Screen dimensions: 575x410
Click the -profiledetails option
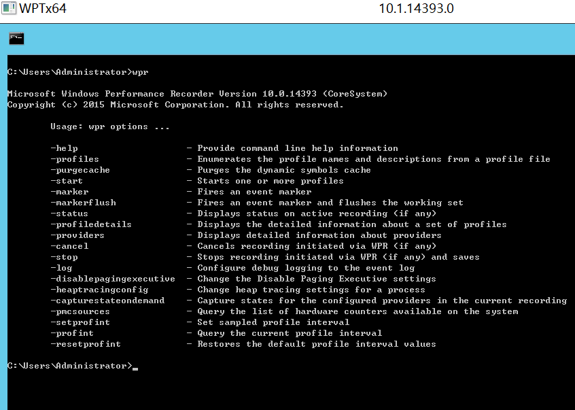[91, 224]
